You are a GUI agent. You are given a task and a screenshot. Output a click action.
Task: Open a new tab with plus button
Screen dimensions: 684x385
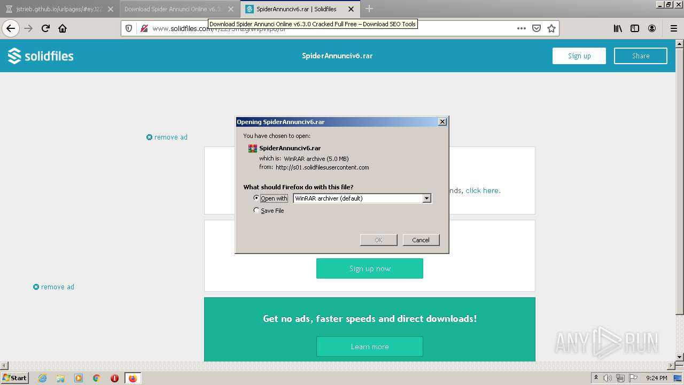[369, 9]
